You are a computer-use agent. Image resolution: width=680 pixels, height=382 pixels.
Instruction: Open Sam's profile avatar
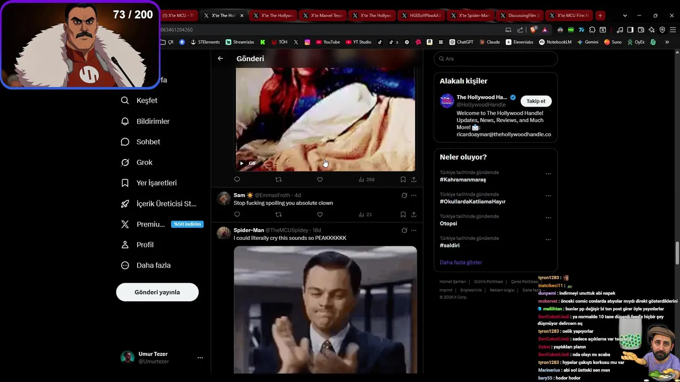click(224, 198)
